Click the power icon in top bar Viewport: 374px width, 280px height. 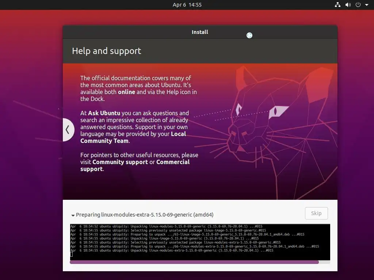click(358, 5)
